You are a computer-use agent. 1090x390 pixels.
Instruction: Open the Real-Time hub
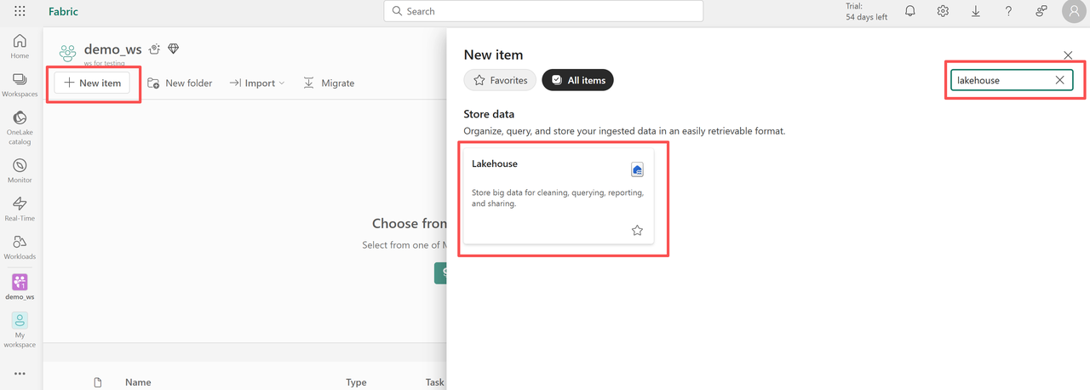pos(20,209)
